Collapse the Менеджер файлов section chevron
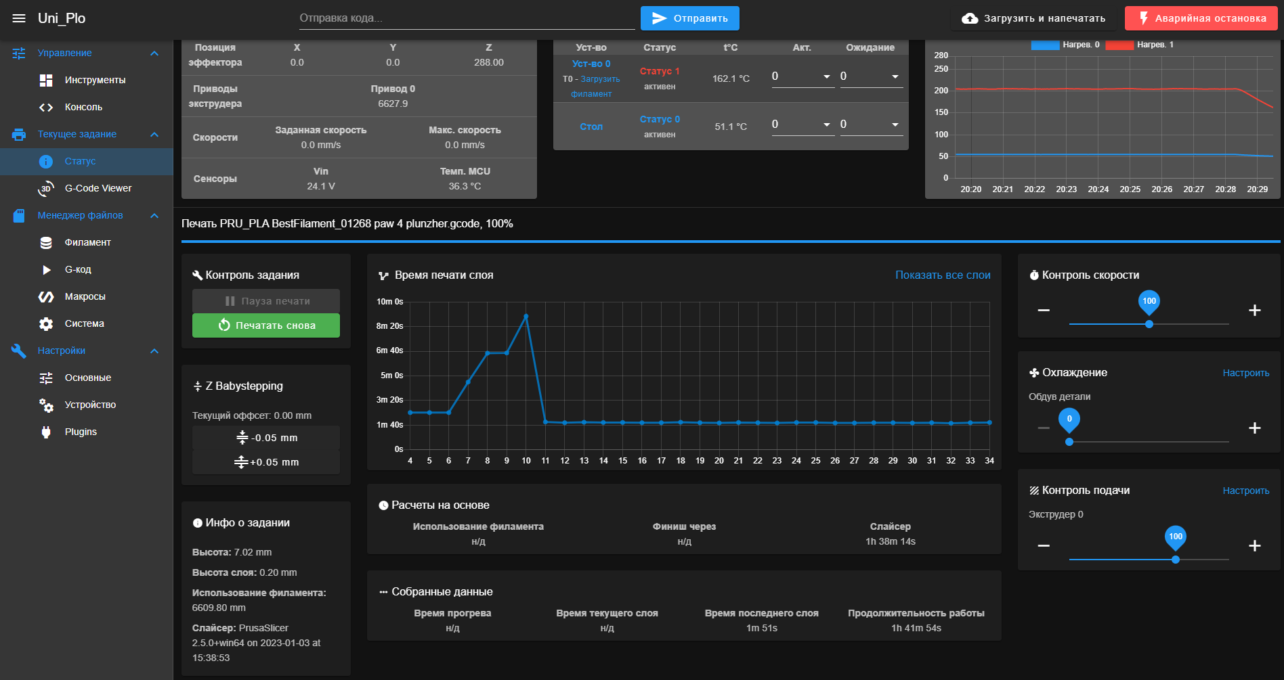The height and width of the screenshot is (680, 1284). pyautogui.click(x=154, y=215)
